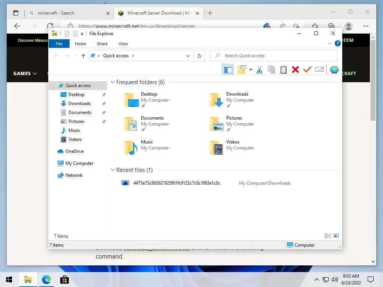Click the Paste clipboard icon

(x=284, y=70)
